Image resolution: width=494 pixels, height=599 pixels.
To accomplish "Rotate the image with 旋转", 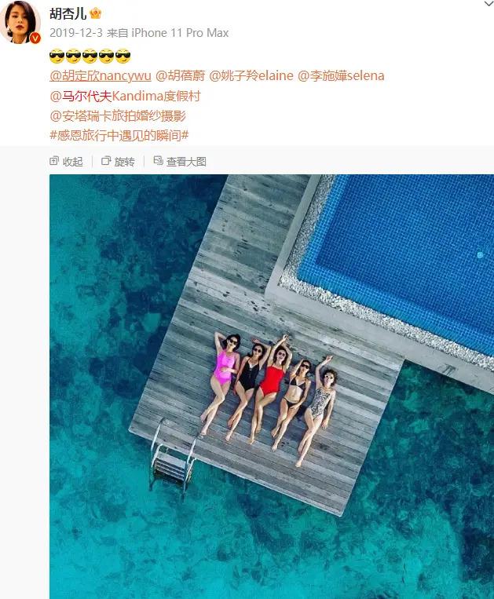I will tap(118, 161).
